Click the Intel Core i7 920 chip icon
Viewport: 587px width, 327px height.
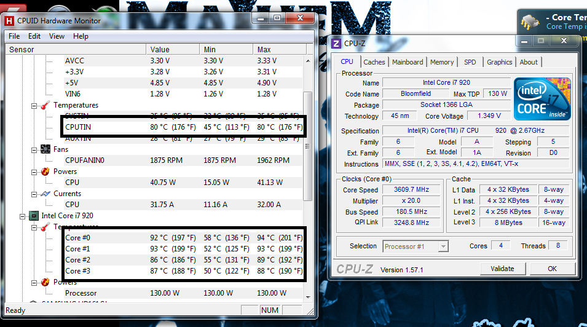[x=34, y=216]
